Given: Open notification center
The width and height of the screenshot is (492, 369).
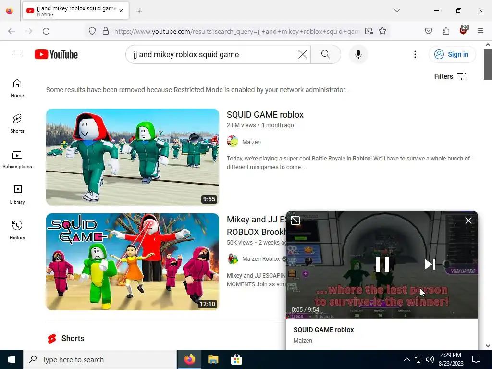Looking at the screenshot, I should (x=476, y=359).
